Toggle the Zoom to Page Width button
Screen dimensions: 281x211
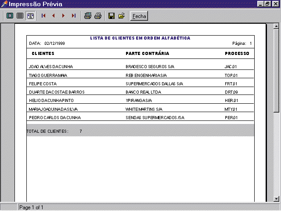point(30,16)
